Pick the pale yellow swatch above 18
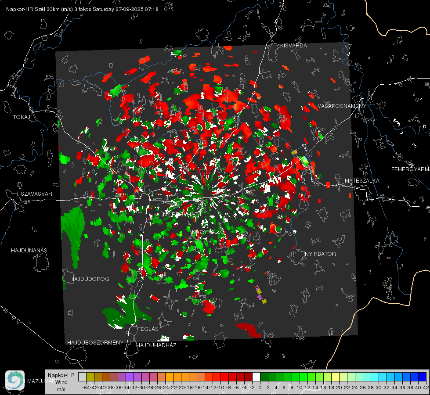This screenshot has height=395, width=430. [x=336, y=377]
